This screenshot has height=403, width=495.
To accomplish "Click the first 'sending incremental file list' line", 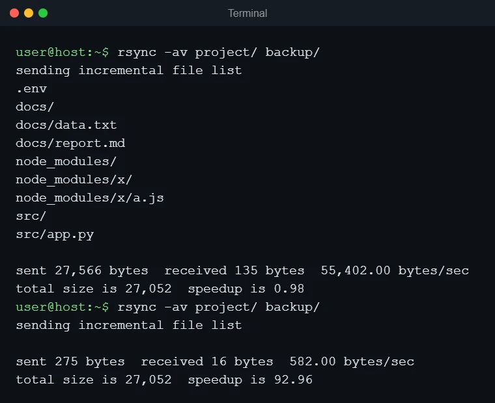I will [129, 70].
